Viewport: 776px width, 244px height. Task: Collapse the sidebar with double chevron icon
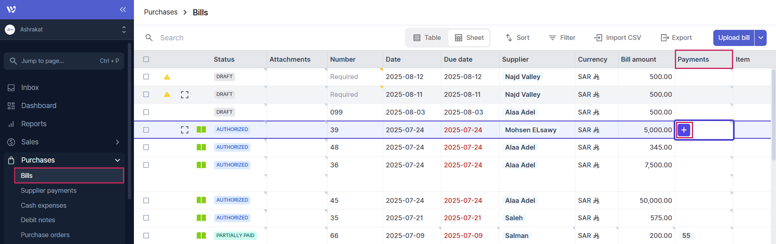pyautogui.click(x=123, y=9)
